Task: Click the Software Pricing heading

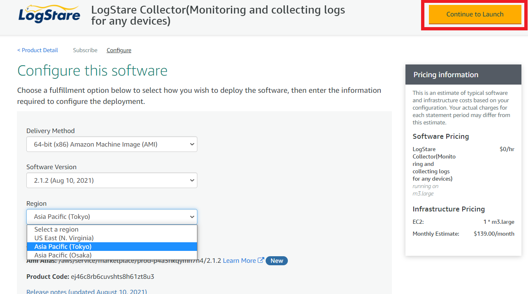Action: coord(441,136)
